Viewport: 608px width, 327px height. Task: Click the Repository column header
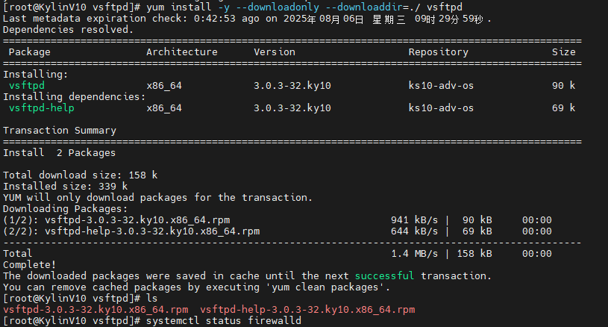438,52
